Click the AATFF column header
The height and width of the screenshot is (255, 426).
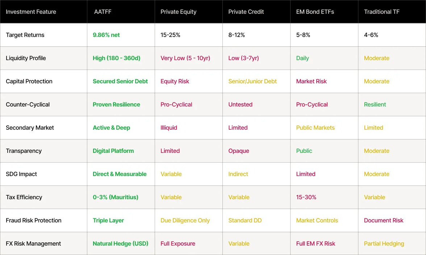103,12
